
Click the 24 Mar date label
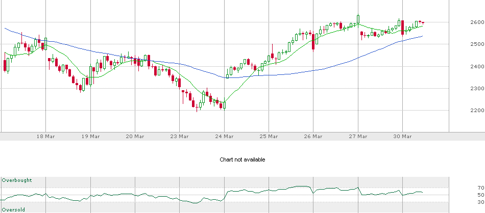(224, 136)
